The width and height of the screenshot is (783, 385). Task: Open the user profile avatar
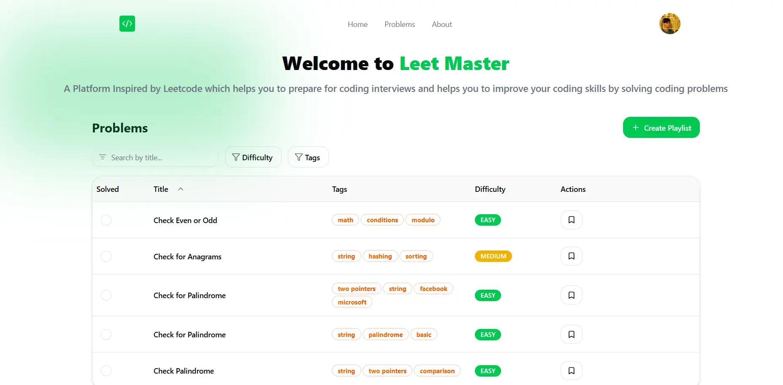(669, 24)
